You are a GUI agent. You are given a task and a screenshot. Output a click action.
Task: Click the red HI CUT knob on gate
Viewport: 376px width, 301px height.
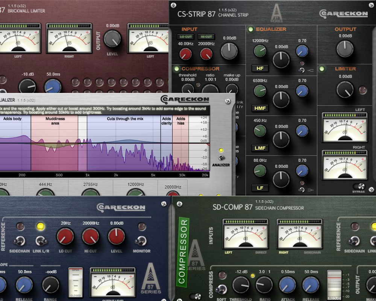coord(91,237)
